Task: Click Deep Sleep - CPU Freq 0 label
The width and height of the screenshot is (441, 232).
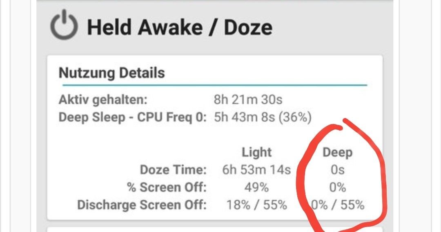Action: point(132,117)
